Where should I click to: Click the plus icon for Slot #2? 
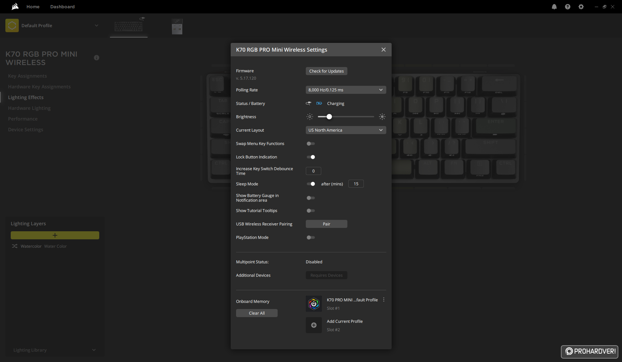pos(314,325)
